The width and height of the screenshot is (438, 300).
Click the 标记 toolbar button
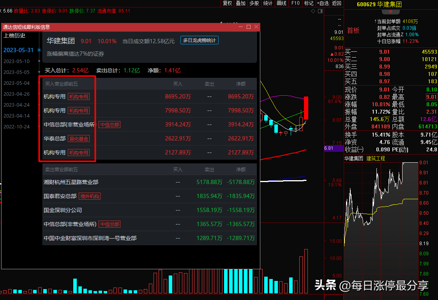[309, 3]
